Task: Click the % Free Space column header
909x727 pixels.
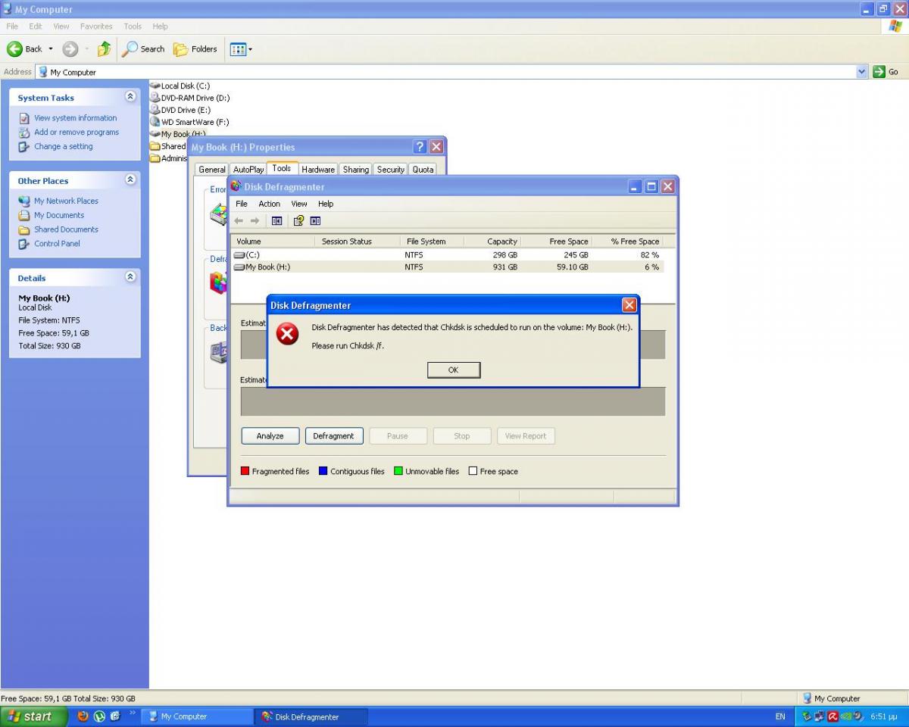Action: click(629, 242)
